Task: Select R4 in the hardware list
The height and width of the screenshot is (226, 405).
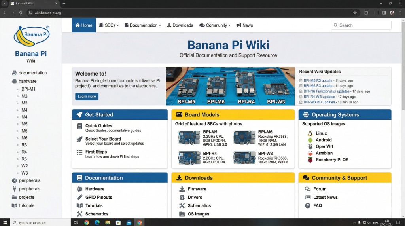Action: click(24, 152)
